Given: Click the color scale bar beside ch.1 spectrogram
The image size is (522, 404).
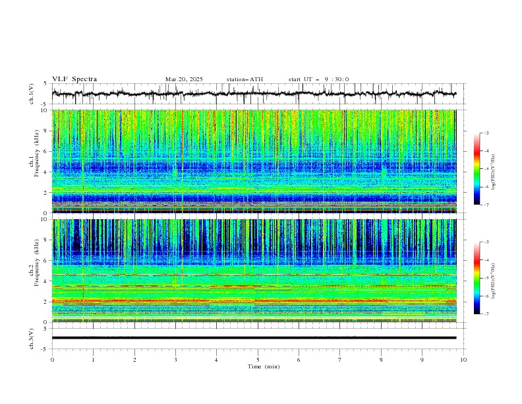Looking at the screenshot, I should [477, 169].
